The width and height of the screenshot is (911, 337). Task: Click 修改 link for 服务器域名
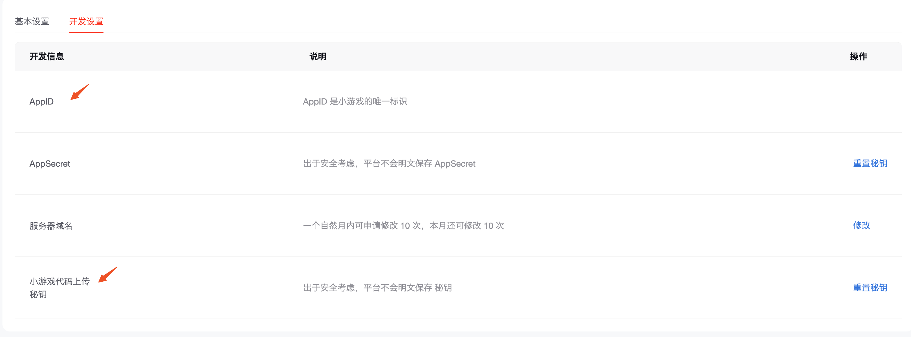click(861, 225)
